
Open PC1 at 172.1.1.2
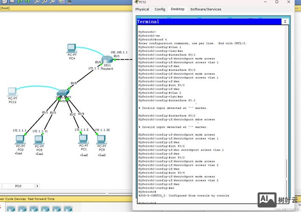tap(83, 139)
